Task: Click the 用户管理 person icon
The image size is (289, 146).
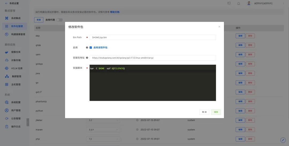Action: [x=7, y=110]
